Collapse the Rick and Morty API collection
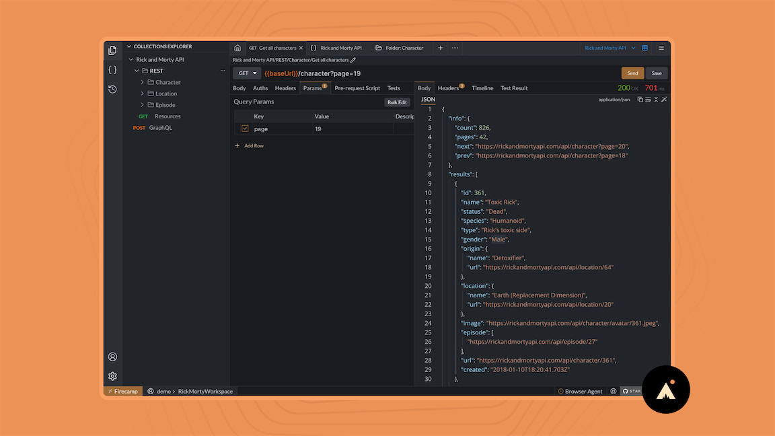Image resolution: width=775 pixels, height=436 pixels. click(x=131, y=59)
